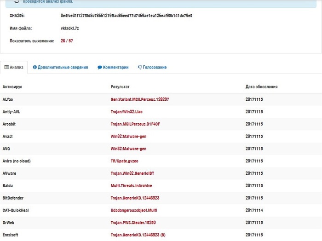Switch to the Голосование tab
The height and width of the screenshot is (241, 322).
[x=155, y=67]
